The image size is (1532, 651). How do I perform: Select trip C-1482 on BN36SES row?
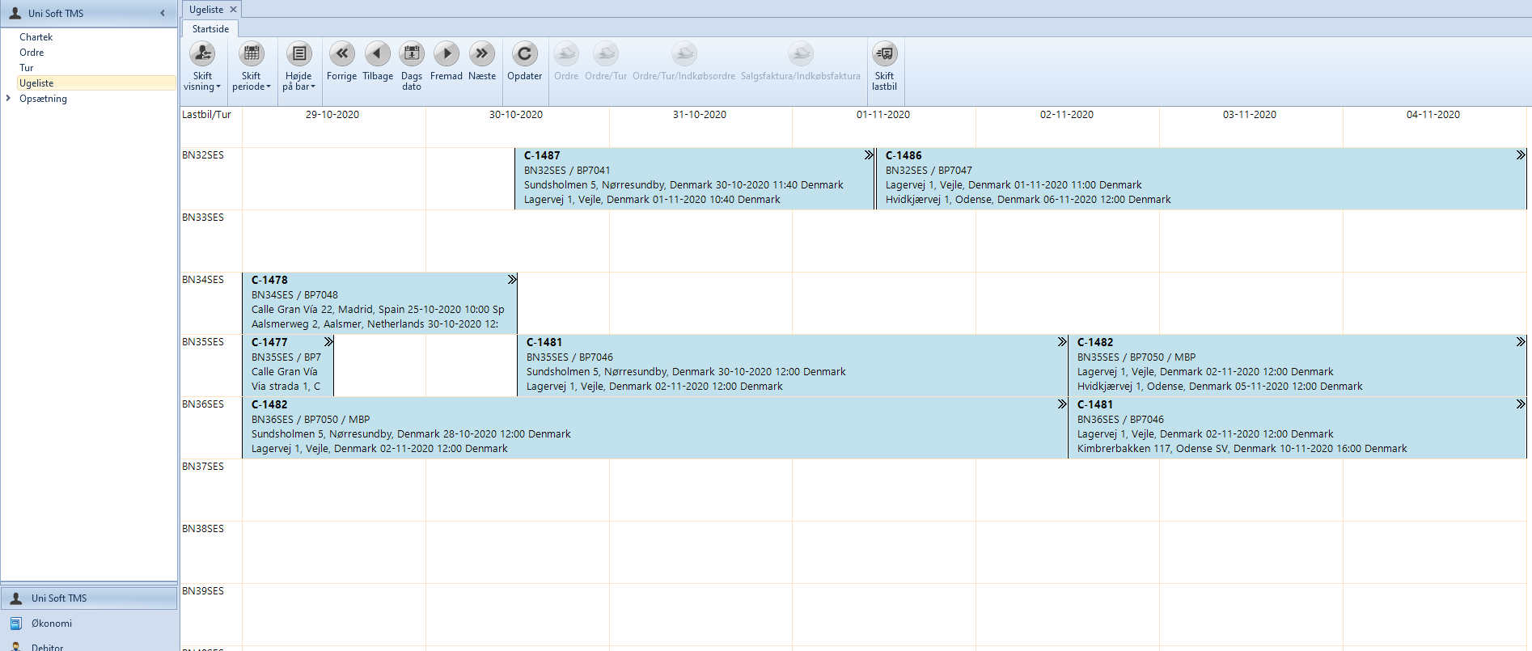pyautogui.click(x=655, y=428)
